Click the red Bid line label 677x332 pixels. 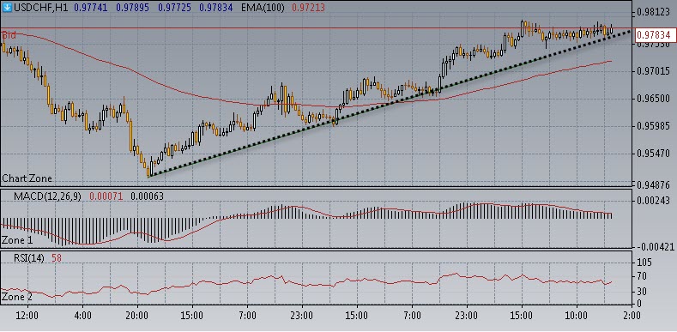(x=9, y=34)
